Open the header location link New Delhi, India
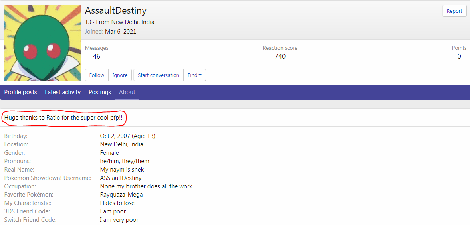The image size is (470, 225). 125,22
